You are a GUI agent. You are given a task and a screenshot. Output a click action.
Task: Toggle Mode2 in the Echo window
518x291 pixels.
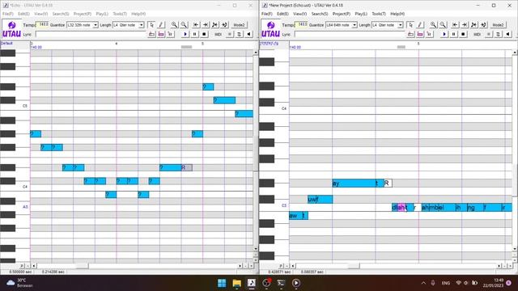pos(239,25)
